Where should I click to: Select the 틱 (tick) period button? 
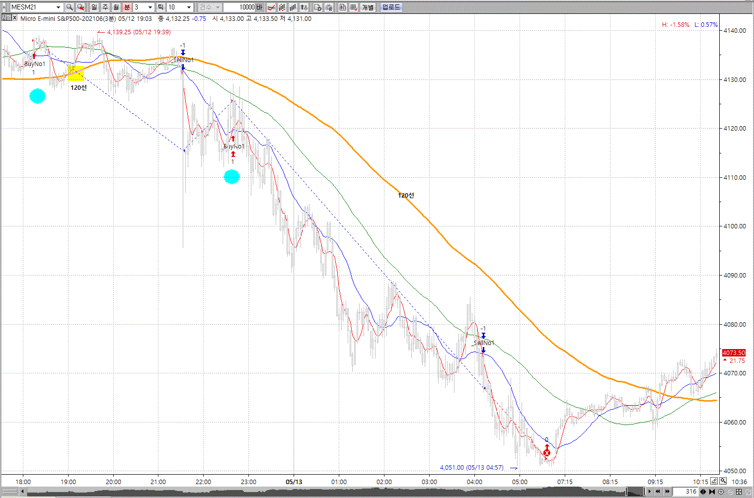[160, 7]
